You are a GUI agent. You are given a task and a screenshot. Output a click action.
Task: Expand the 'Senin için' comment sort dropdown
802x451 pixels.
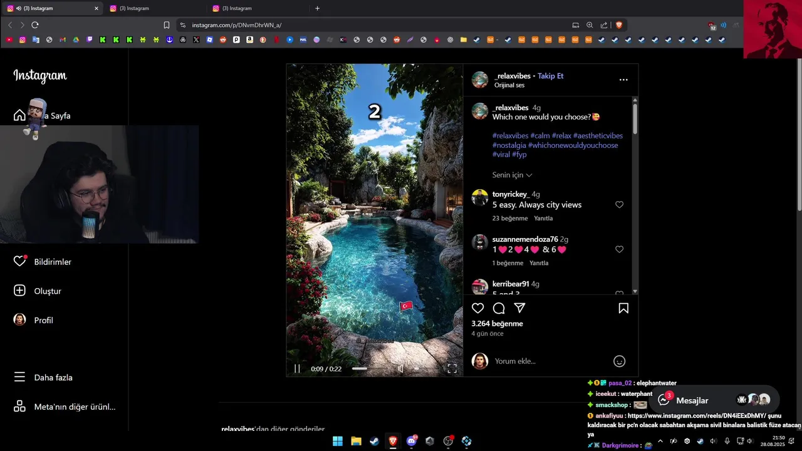[513, 175]
